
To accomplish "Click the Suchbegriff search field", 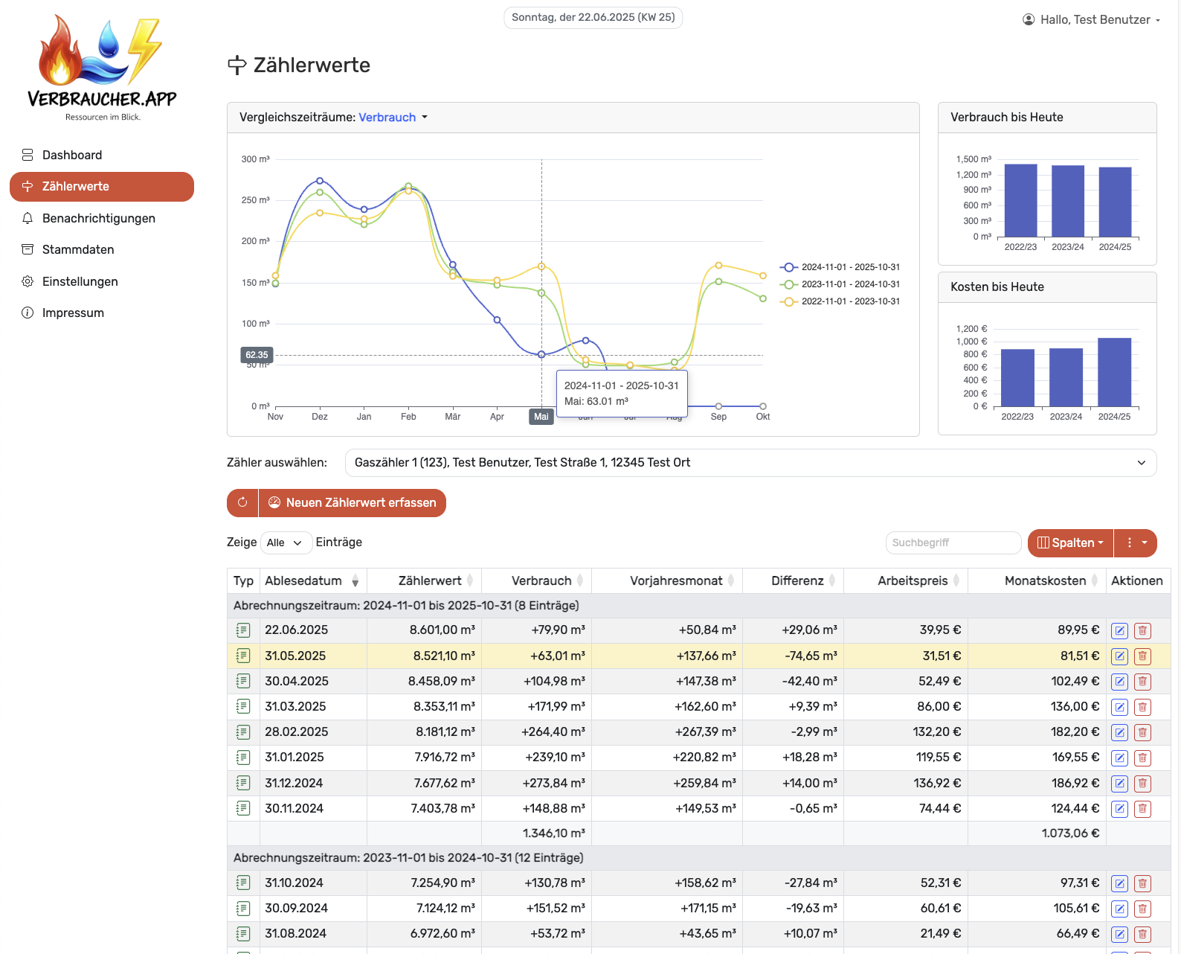I will pos(953,542).
